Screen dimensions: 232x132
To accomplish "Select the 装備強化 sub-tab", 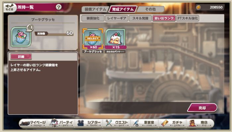I will 93,18.
